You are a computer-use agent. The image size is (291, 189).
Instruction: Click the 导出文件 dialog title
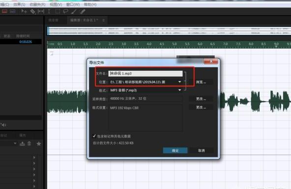[x=97, y=63]
